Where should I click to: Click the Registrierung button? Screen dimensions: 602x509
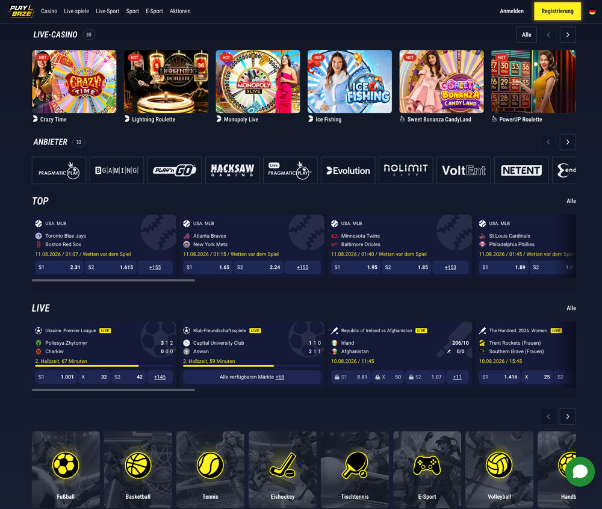[x=557, y=11]
